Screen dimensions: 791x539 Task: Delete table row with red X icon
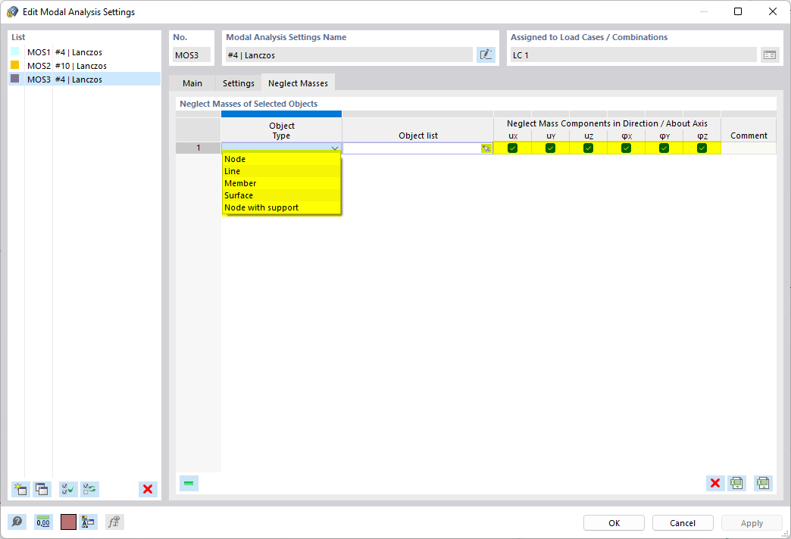tap(714, 483)
